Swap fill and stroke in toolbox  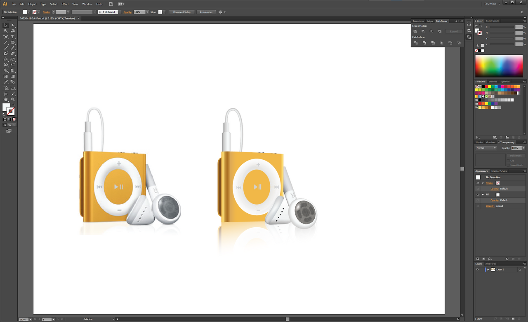[x=13, y=105]
